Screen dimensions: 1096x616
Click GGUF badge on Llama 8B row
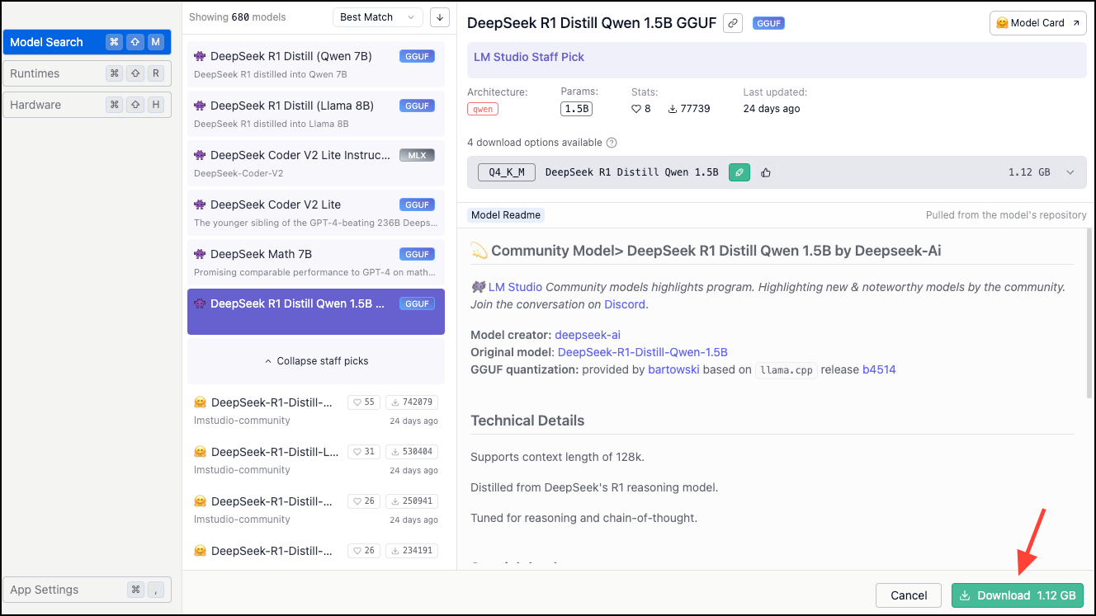(417, 106)
